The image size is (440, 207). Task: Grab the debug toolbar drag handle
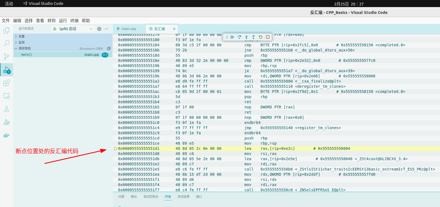coord(227,37)
